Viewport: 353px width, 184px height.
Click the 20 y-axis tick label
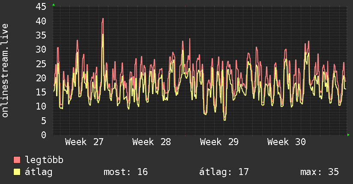41,78
